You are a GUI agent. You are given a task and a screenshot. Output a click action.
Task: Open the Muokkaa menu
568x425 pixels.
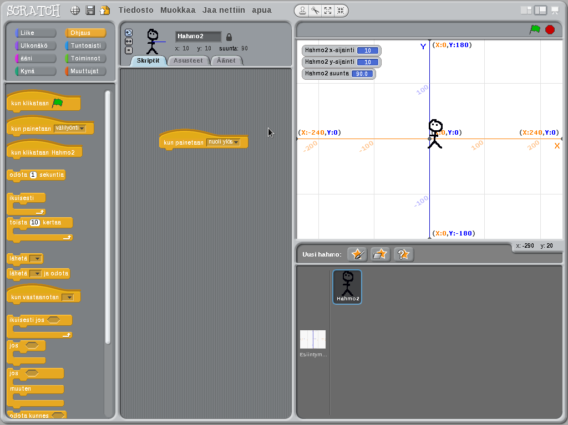tap(178, 10)
